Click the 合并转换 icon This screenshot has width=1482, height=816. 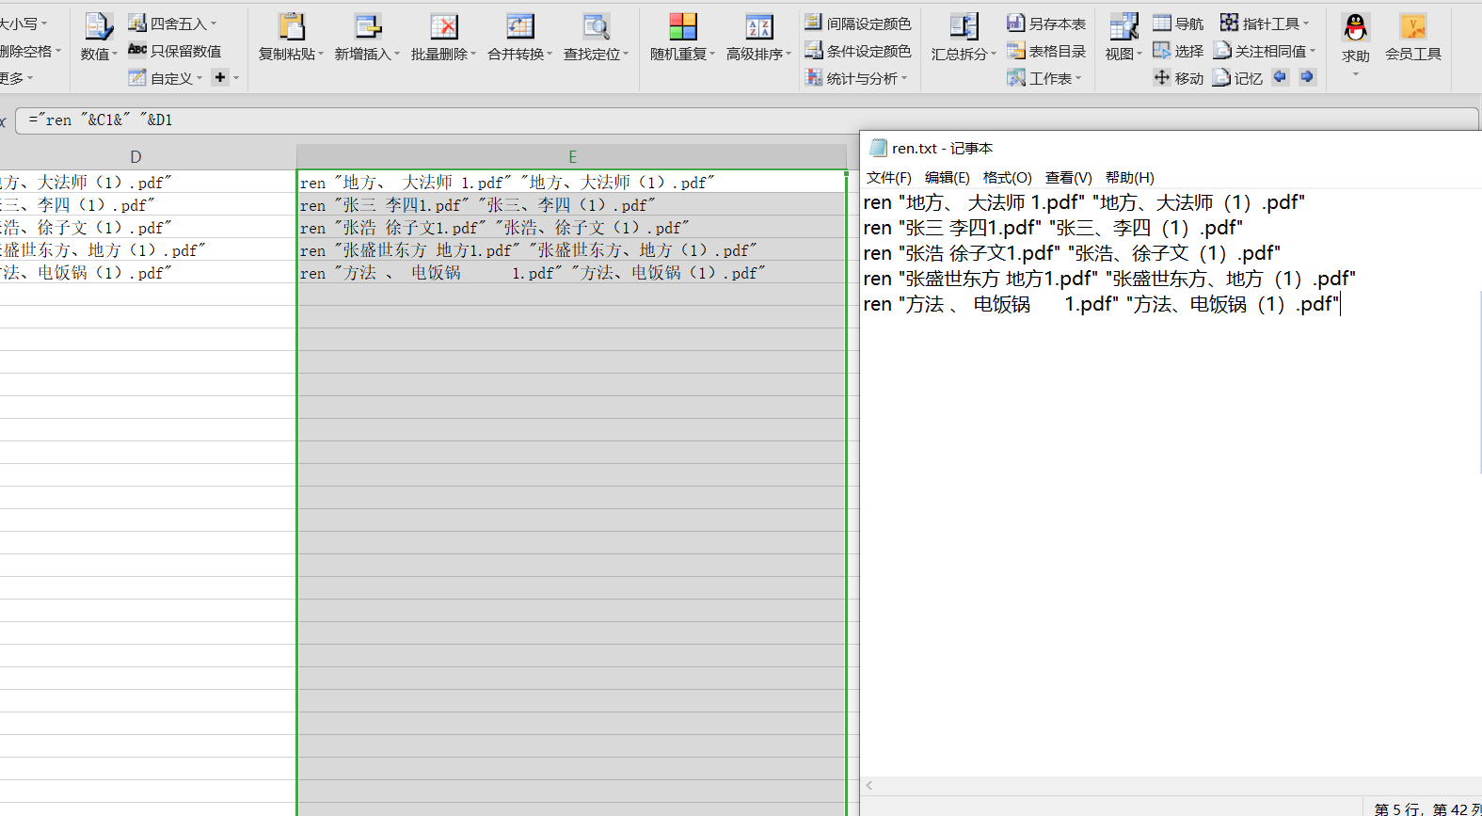[519, 26]
